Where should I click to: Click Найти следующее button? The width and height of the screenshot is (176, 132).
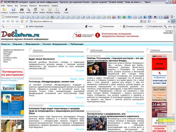coord(35,27)
